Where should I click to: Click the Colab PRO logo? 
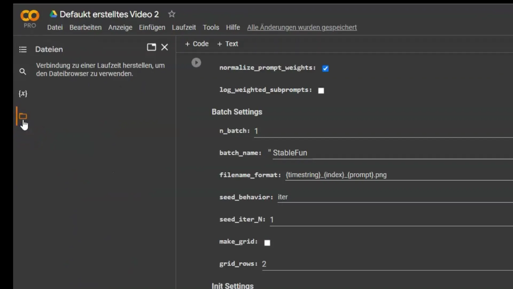tap(30, 19)
